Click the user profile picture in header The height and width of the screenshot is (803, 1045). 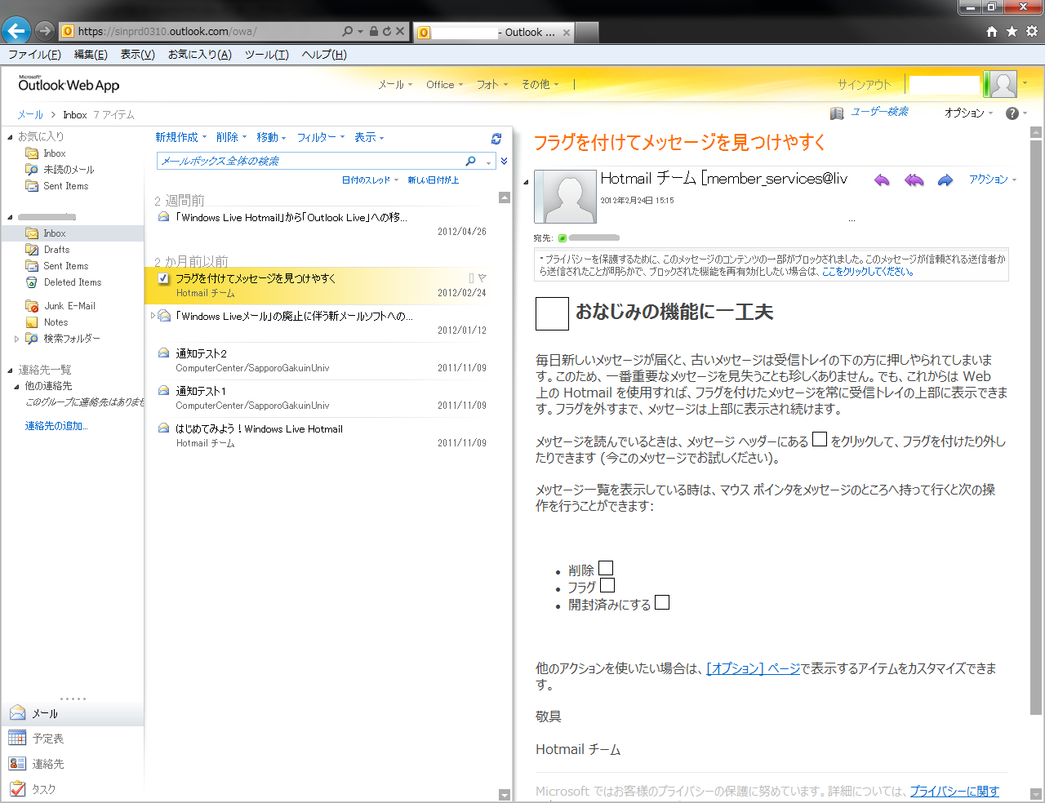1003,84
